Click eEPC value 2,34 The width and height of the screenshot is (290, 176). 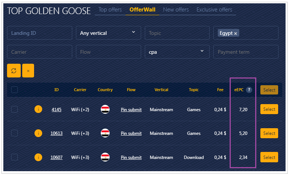[243, 157]
